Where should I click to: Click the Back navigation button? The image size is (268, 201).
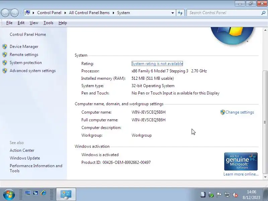[x=5, y=13]
